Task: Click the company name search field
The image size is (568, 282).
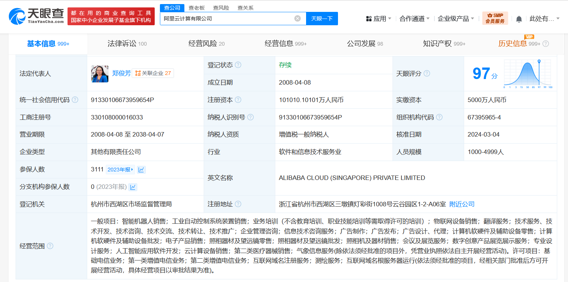Action: click(x=226, y=19)
